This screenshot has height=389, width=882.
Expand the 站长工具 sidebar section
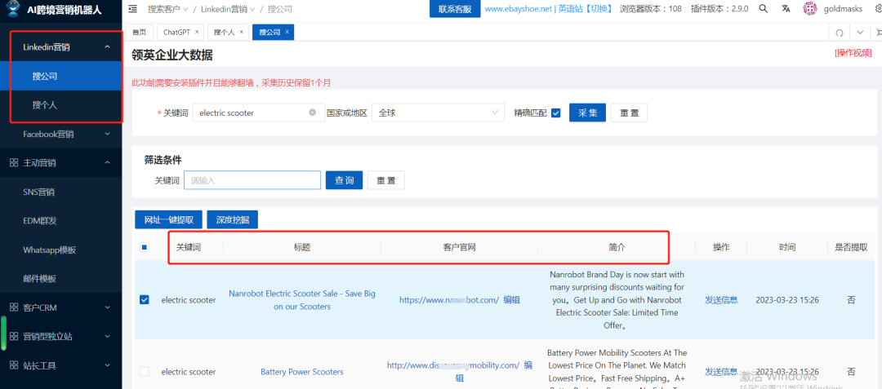(60, 365)
